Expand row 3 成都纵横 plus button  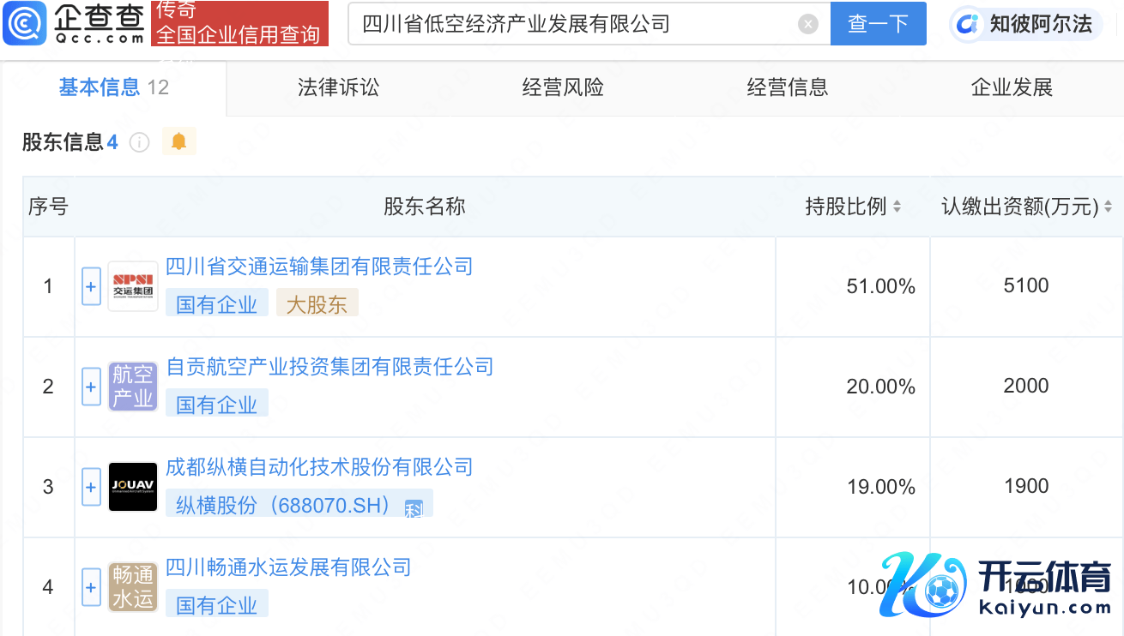point(91,487)
